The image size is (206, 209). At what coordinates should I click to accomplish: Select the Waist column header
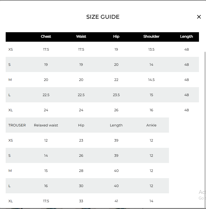[81, 37]
